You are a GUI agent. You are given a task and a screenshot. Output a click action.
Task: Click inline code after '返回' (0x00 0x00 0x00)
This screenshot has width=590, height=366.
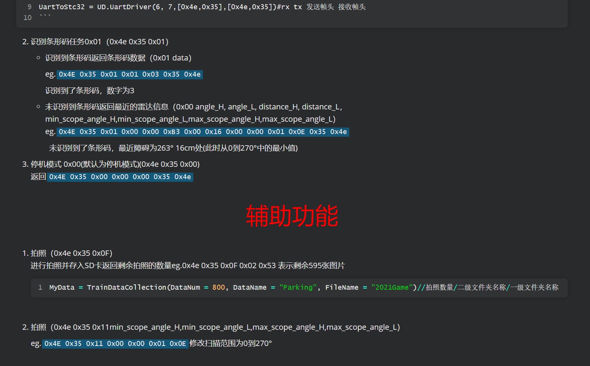pos(120,177)
